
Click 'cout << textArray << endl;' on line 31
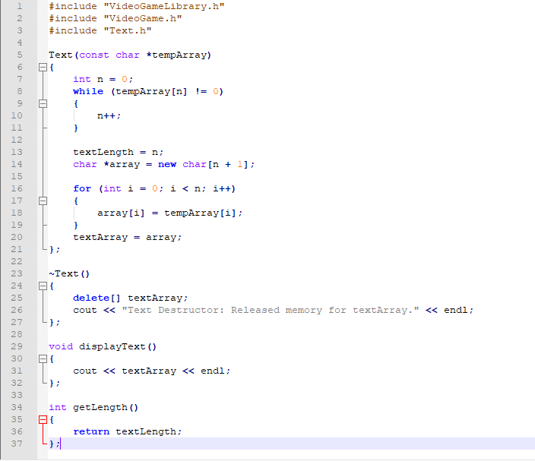point(152,371)
